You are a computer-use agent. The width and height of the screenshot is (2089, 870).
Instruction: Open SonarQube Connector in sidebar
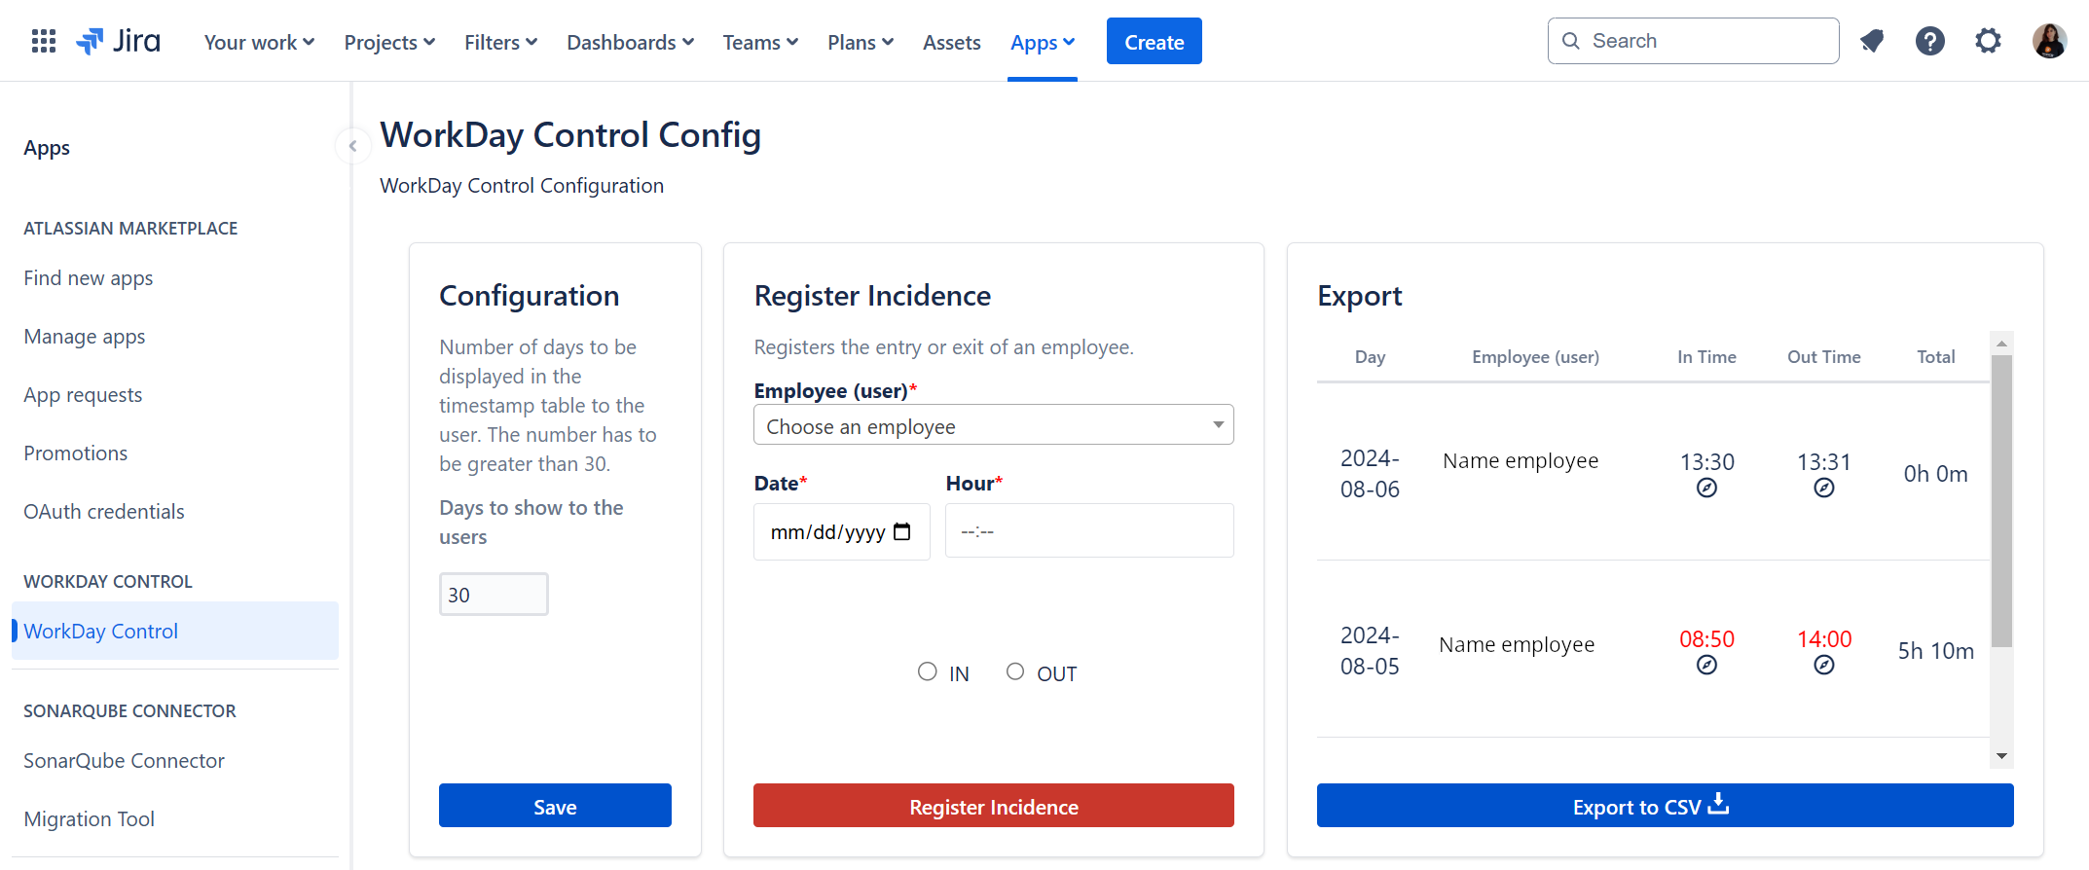[x=124, y=761]
